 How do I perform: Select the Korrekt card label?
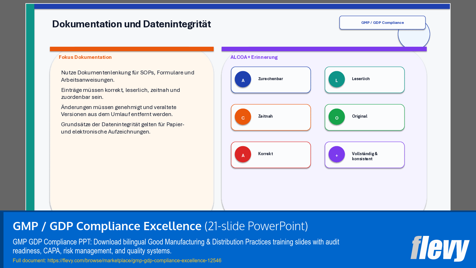point(266,154)
